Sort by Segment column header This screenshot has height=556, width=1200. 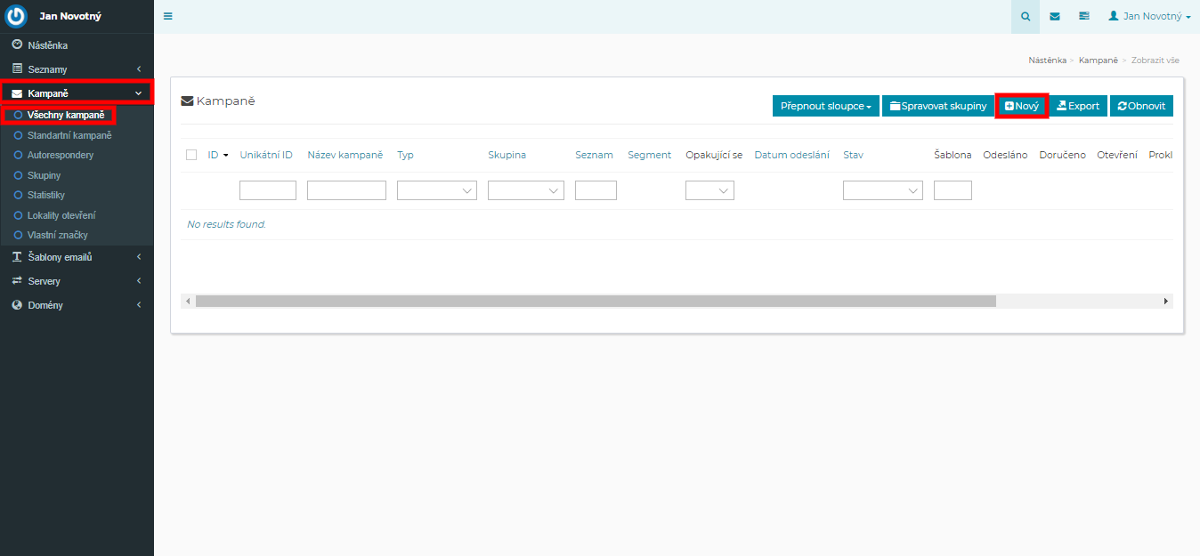(650, 155)
